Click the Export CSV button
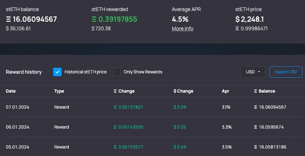Screen dimensions: 305x156 click(x=286, y=72)
